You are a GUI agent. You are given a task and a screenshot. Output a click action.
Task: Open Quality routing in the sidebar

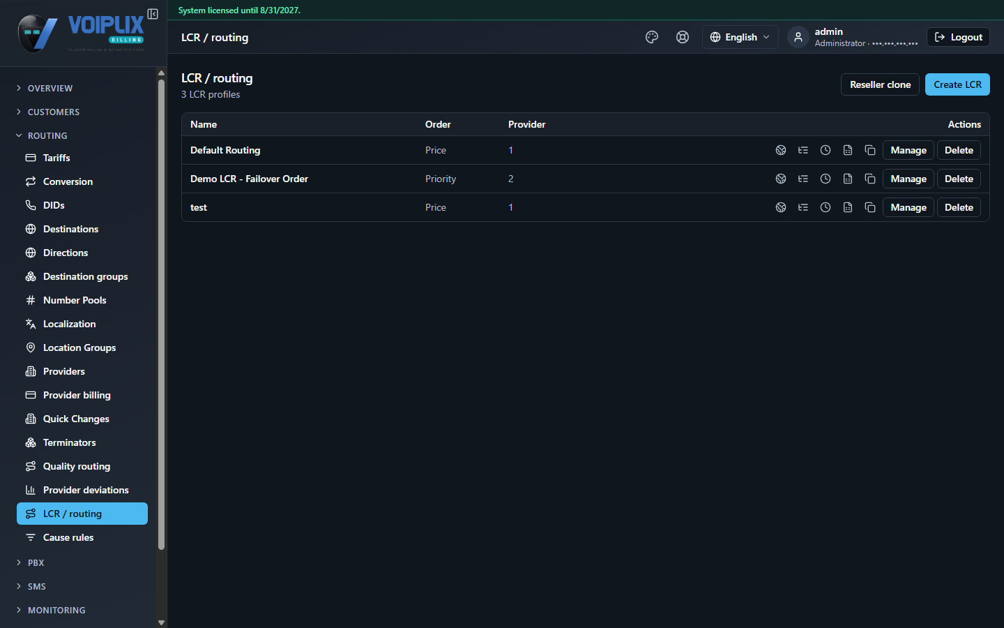pos(82,466)
